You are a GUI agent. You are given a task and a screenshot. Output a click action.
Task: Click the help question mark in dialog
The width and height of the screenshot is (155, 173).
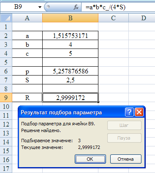point(129,112)
